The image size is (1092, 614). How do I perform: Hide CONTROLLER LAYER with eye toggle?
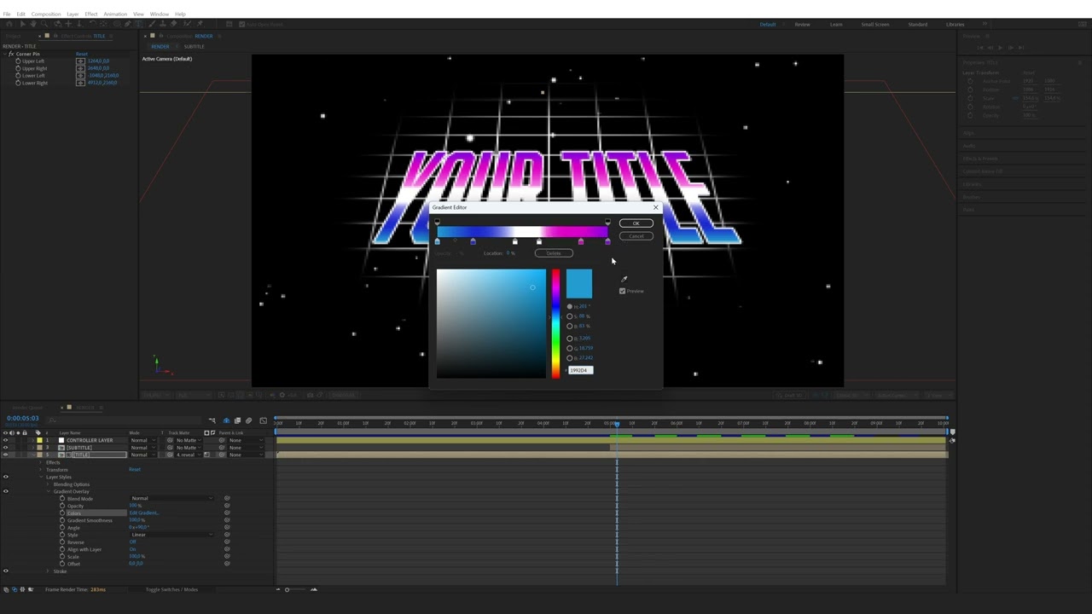pyautogui.click(x=6, y=440)
